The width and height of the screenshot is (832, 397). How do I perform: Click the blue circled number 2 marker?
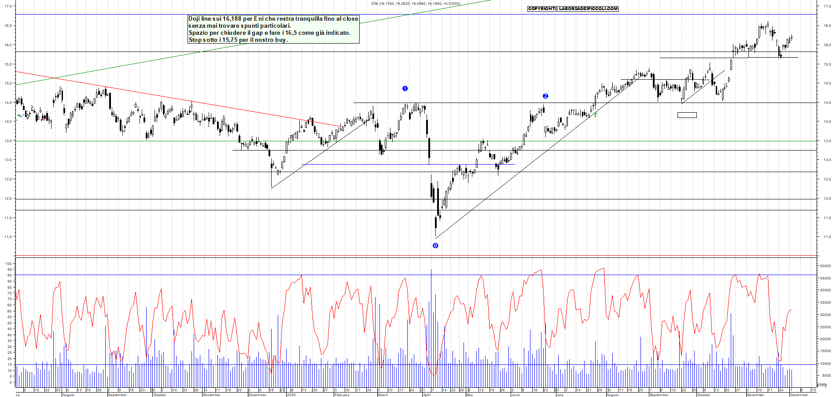coord(545,96)
